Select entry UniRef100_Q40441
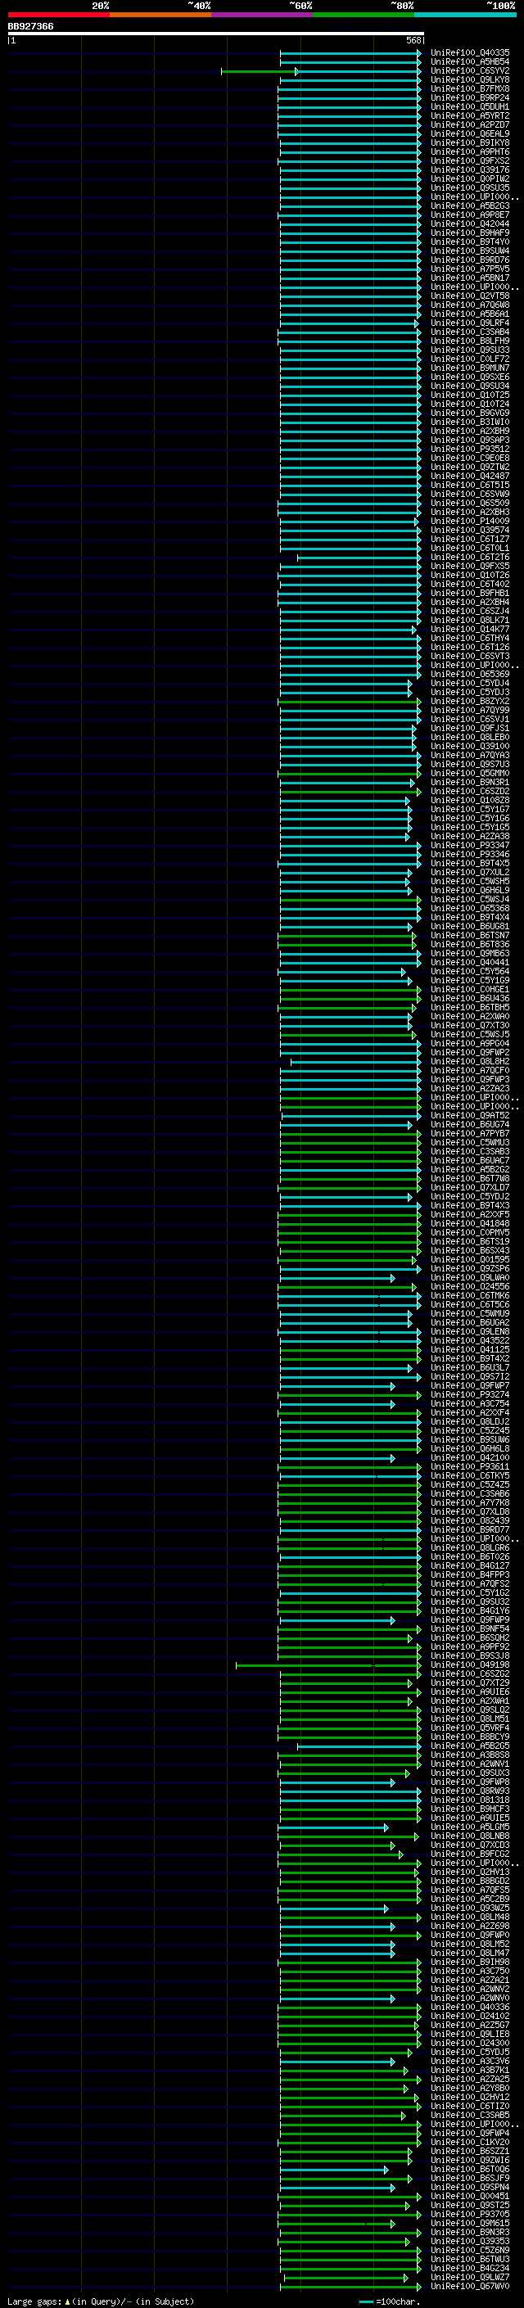Screen dimensions: 524x2308 [470, 962]
